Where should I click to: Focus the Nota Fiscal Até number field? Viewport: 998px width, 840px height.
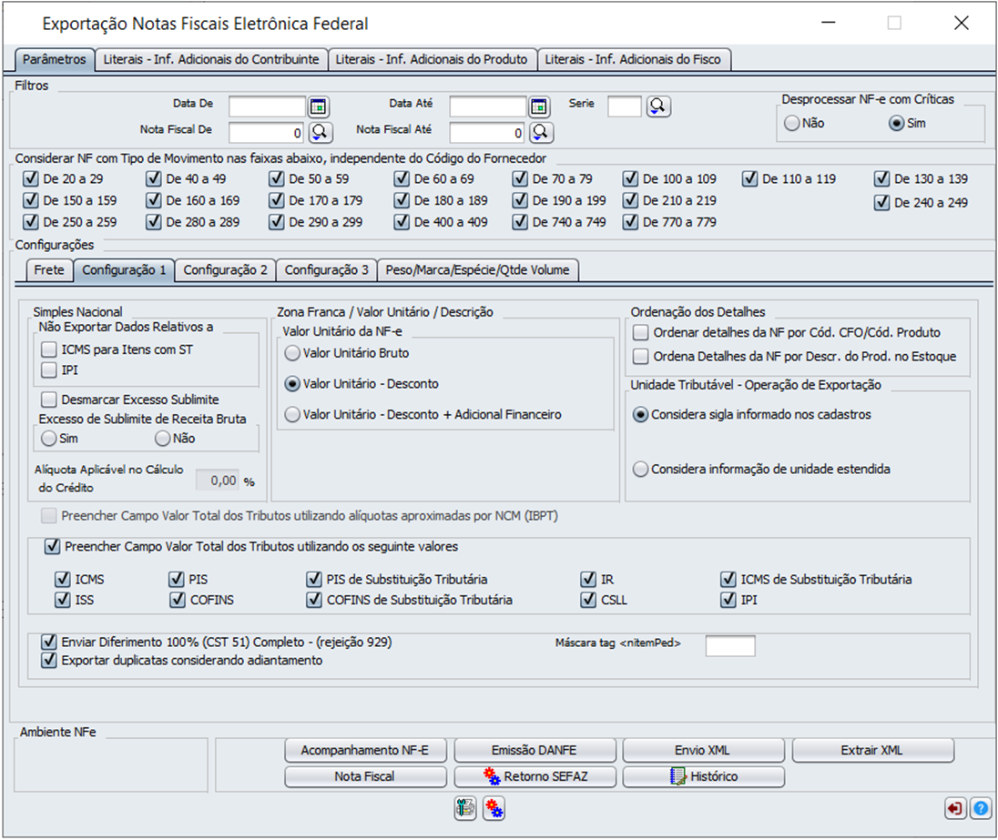[x=488, y=132]
